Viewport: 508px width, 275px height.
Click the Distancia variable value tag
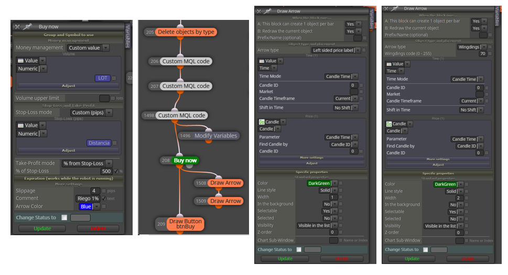click(99, 142)
